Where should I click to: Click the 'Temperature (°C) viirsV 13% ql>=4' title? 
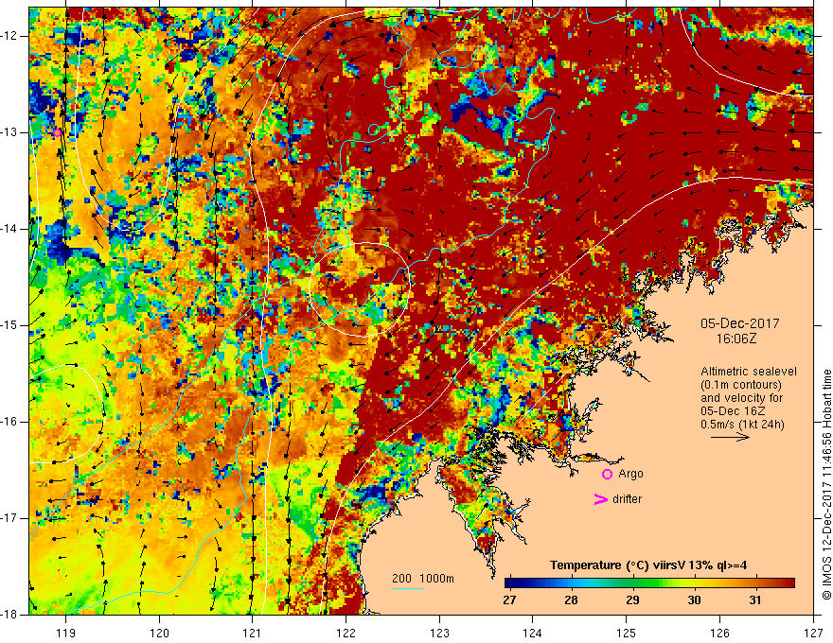pos(648,565)
